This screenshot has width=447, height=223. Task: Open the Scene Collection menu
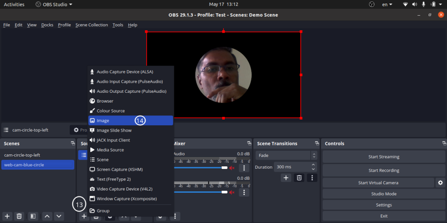pyautogui.click(x=92, y=25)
